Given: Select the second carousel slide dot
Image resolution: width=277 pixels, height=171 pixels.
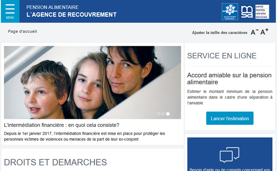Looking at the screenshot, I should point(163,114).
